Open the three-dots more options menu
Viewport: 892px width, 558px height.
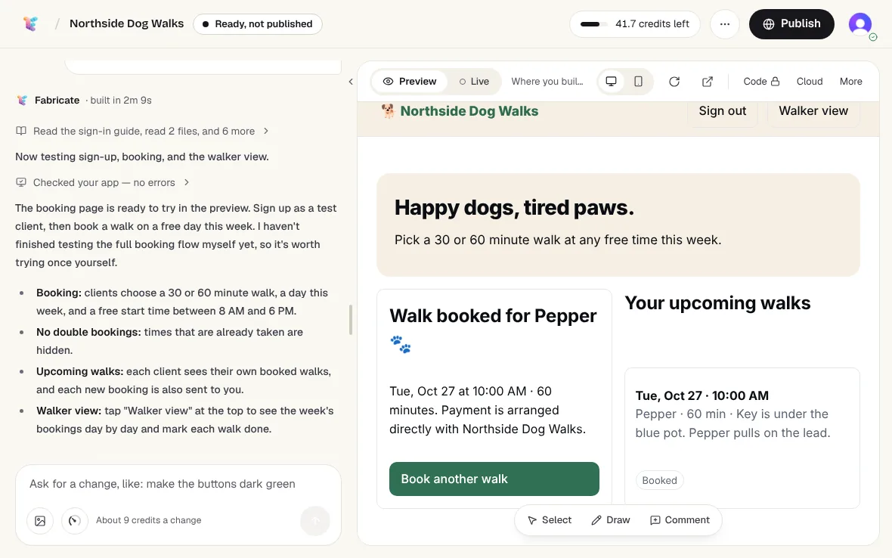[725, 24]
